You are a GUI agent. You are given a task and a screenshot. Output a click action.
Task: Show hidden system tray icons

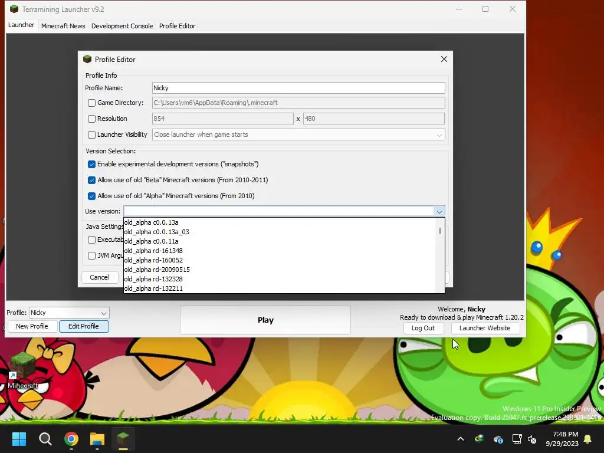tap(460, 439)
